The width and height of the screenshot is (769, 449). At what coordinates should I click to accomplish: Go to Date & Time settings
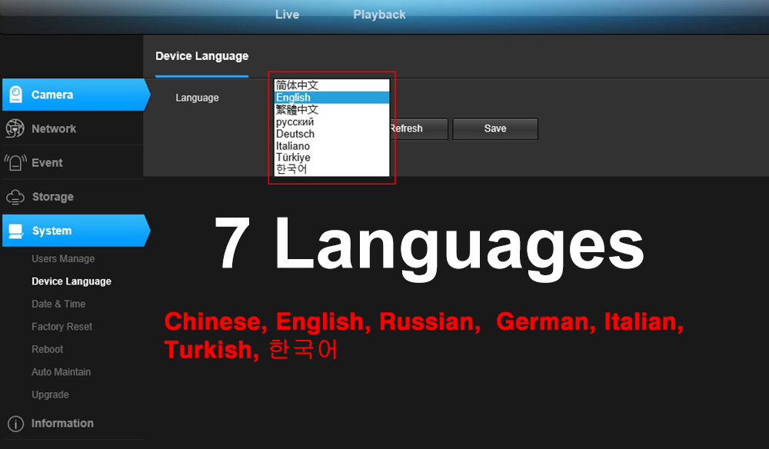(x=58, y=304)
